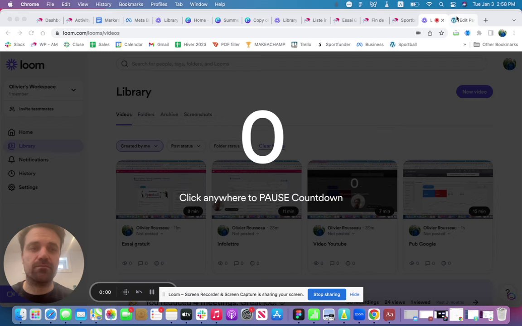This screenshot has height=326, width=522.
Task: Hide the screen sharing notice
Action: pos(354,294)
